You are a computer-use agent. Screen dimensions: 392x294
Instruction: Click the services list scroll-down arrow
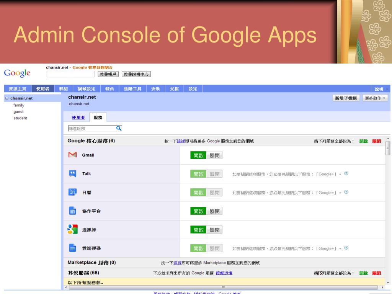388,283
